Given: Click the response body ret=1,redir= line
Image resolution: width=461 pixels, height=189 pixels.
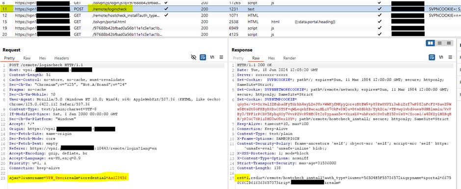Looking at the screenshot, I should coord(344,180).
